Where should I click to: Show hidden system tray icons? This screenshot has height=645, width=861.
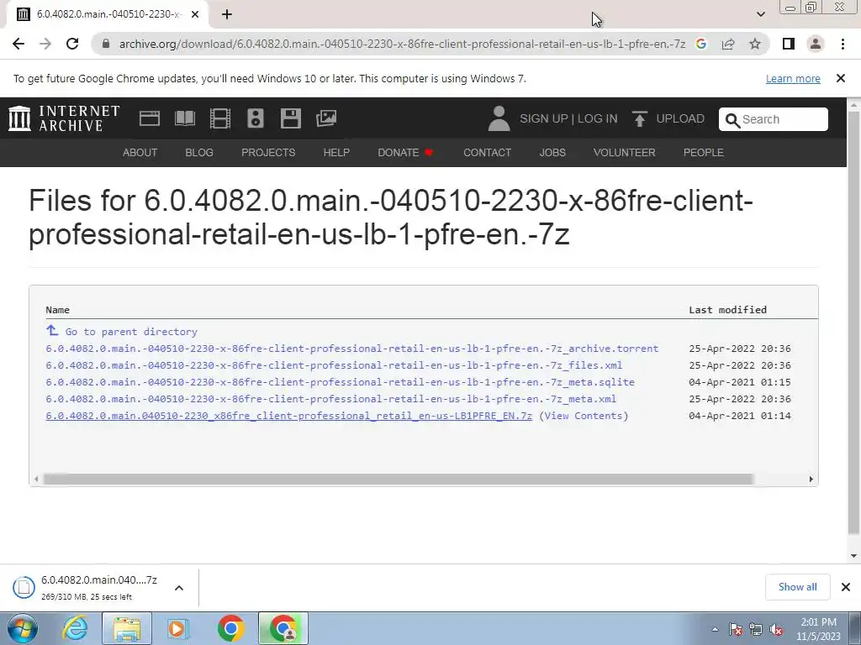coord(715,629)
